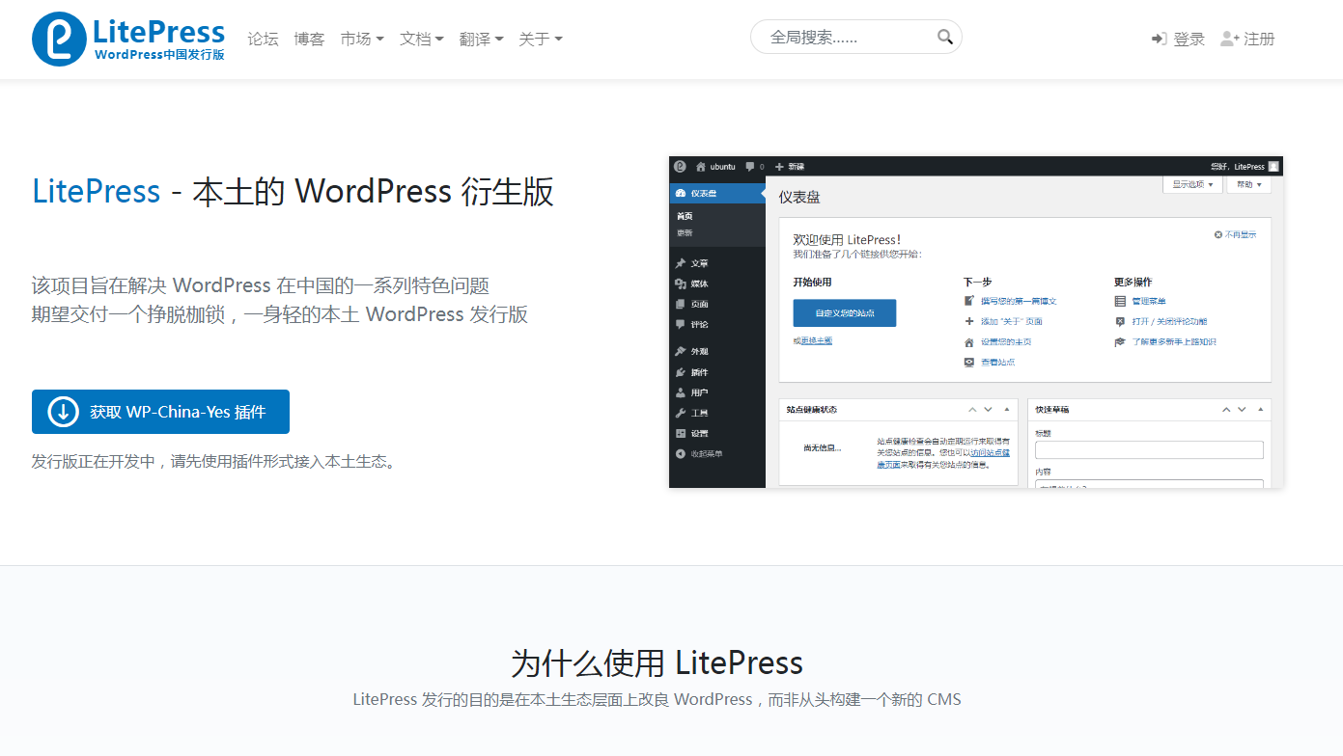Click 不再显示 dismiss link in welcome panel
1343x756 pixels.
pos(1235,234)
